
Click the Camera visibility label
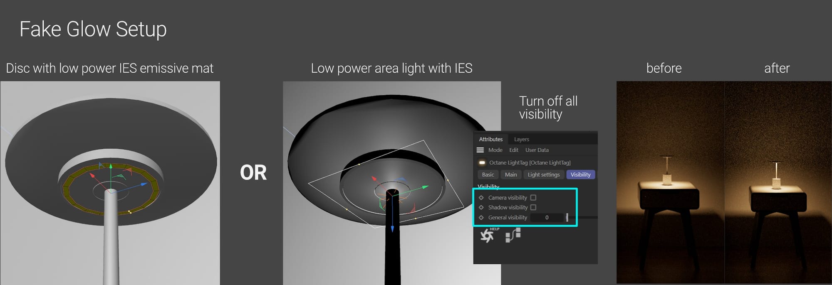coord(508,198)
